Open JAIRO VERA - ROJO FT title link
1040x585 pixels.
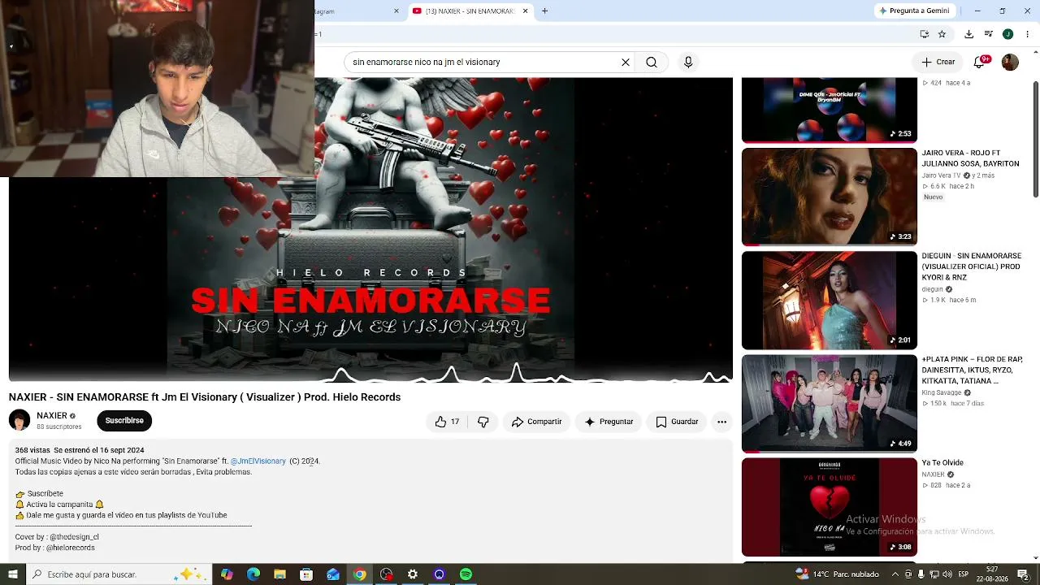tap(970, 158)
